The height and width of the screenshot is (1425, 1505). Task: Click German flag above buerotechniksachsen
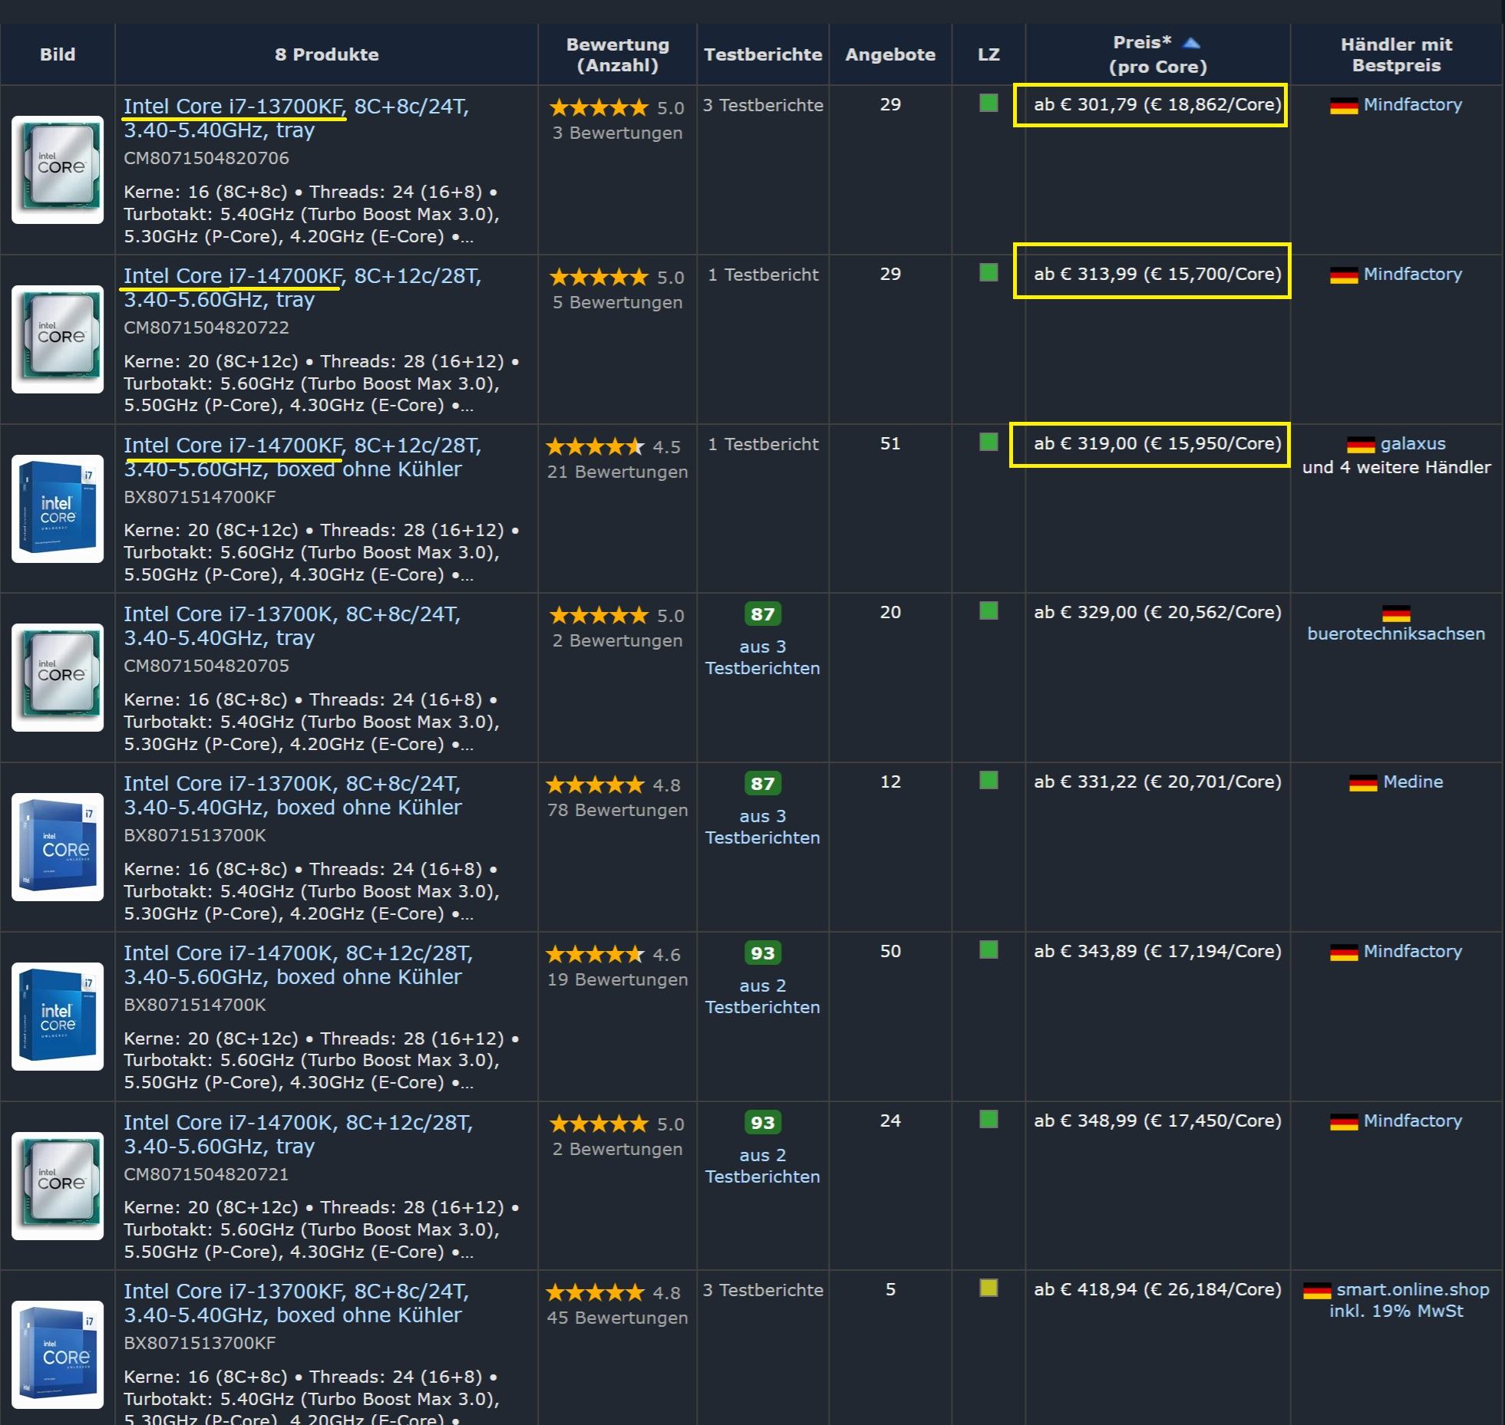tap(1396, 614)
